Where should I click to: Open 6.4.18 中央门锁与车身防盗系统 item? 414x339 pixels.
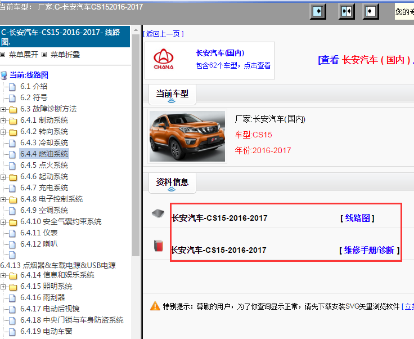point(71,320)
